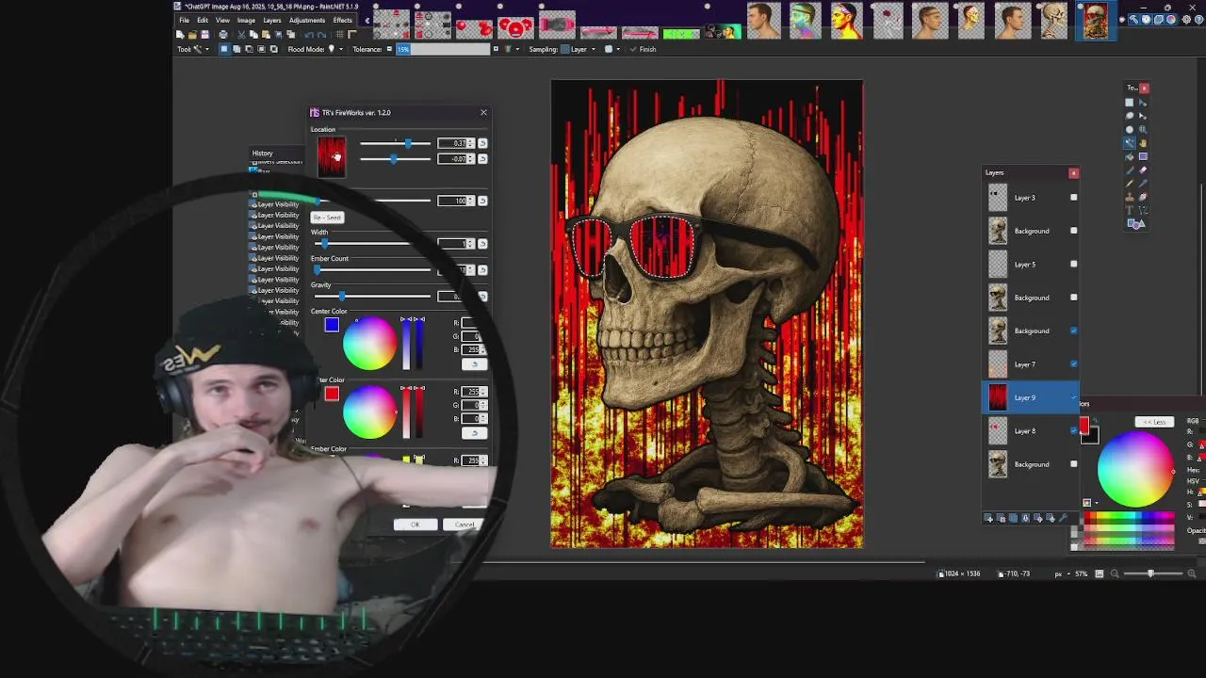Toggle visibility checkbox of Layer 8
The height and width of the screenshot is (678, 1206).
(x=1074, y=430)
